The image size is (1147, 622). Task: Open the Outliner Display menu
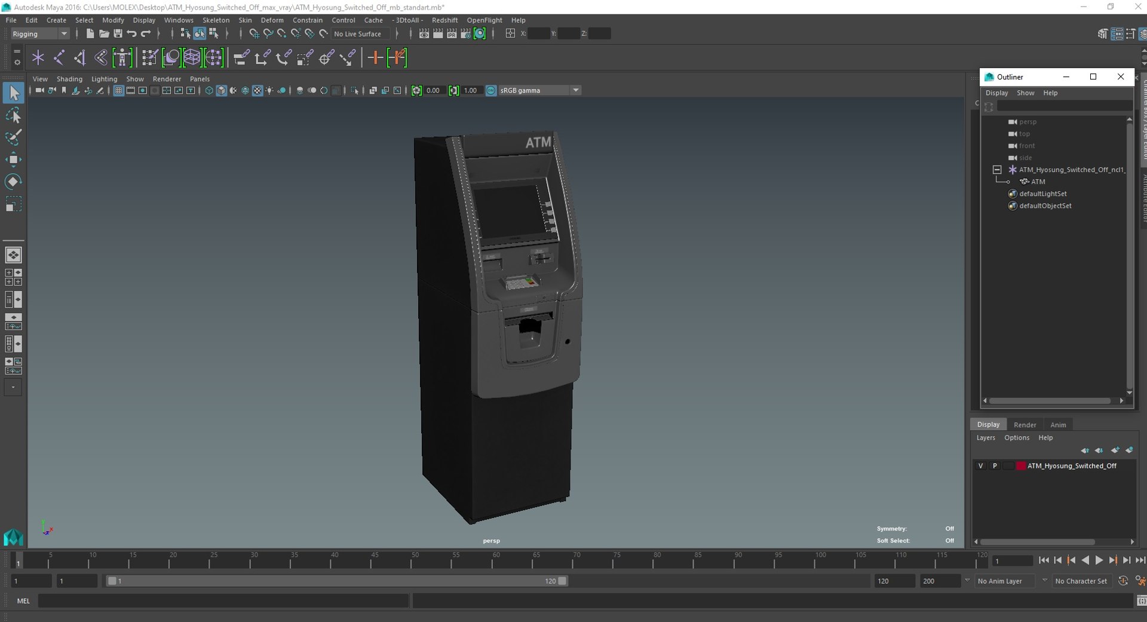click(x=996, y=93)
